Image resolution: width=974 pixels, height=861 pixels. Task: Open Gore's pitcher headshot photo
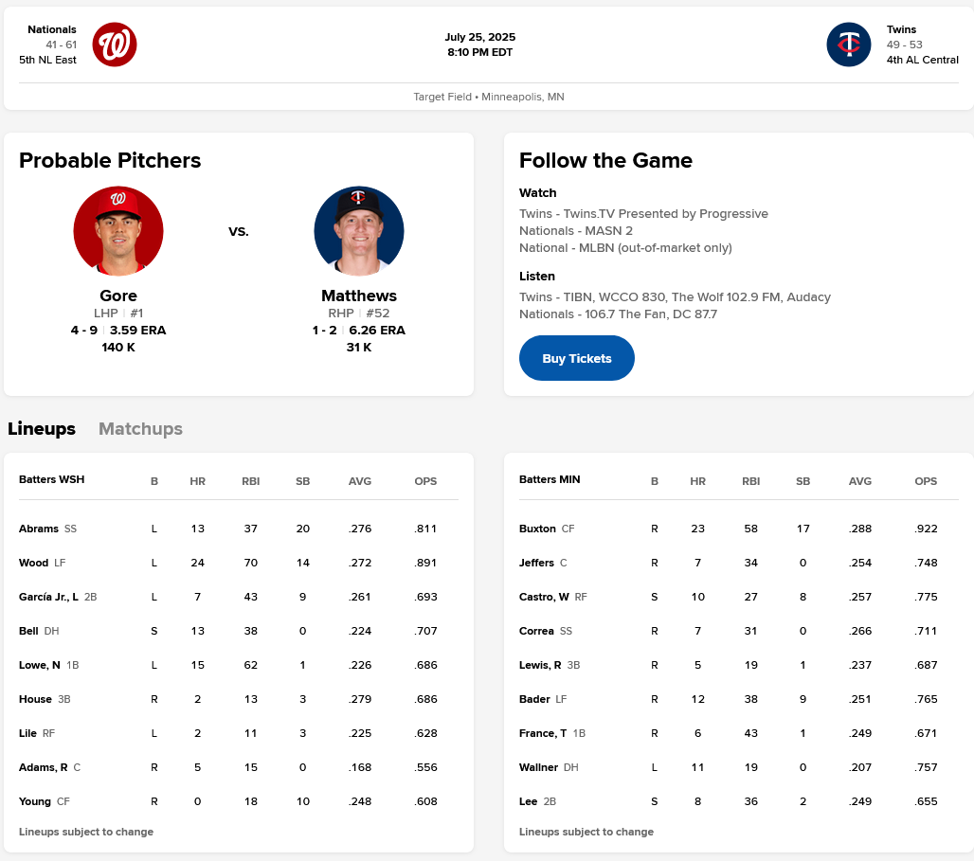tap(118, 231)
